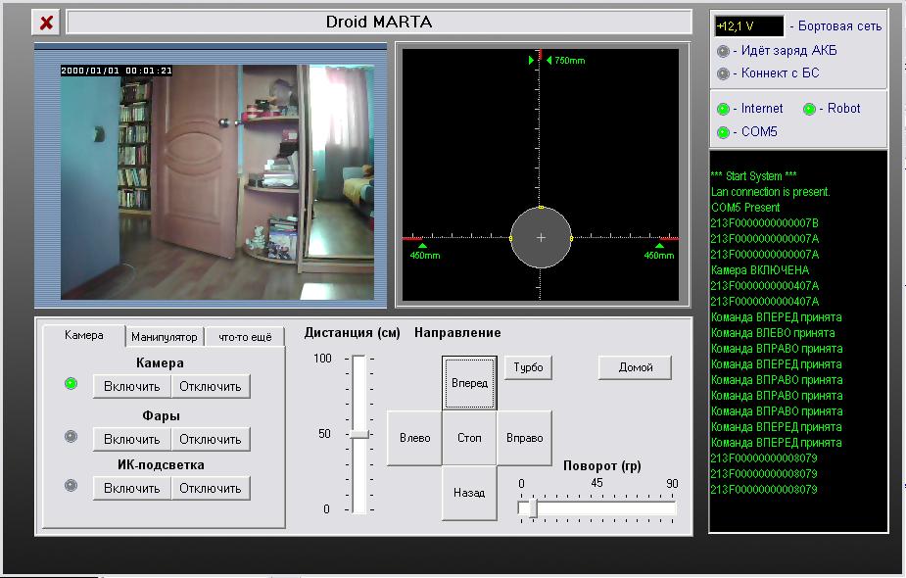Click the red X close icon
Viewport: 906px width, 578px height.
46,22
